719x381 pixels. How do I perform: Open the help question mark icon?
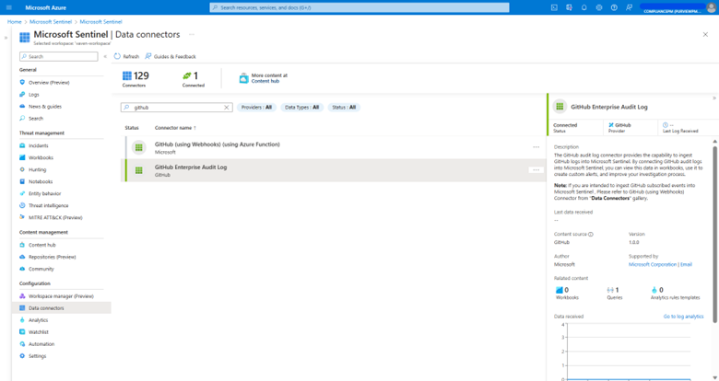614,7
